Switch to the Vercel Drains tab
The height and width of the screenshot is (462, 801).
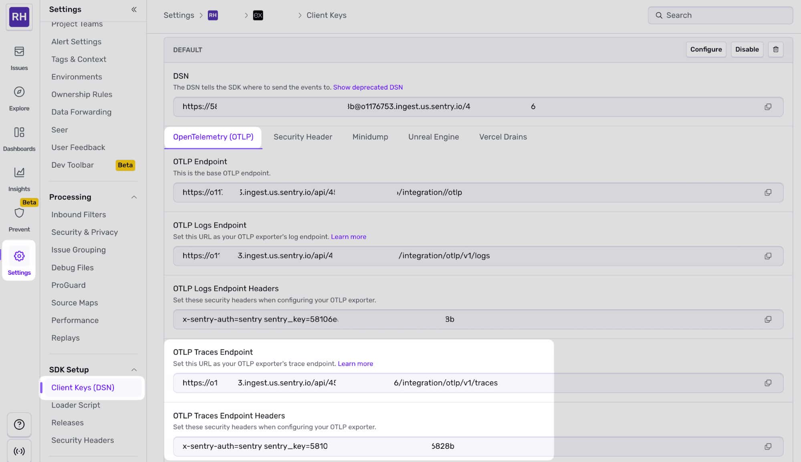(502, 137)
